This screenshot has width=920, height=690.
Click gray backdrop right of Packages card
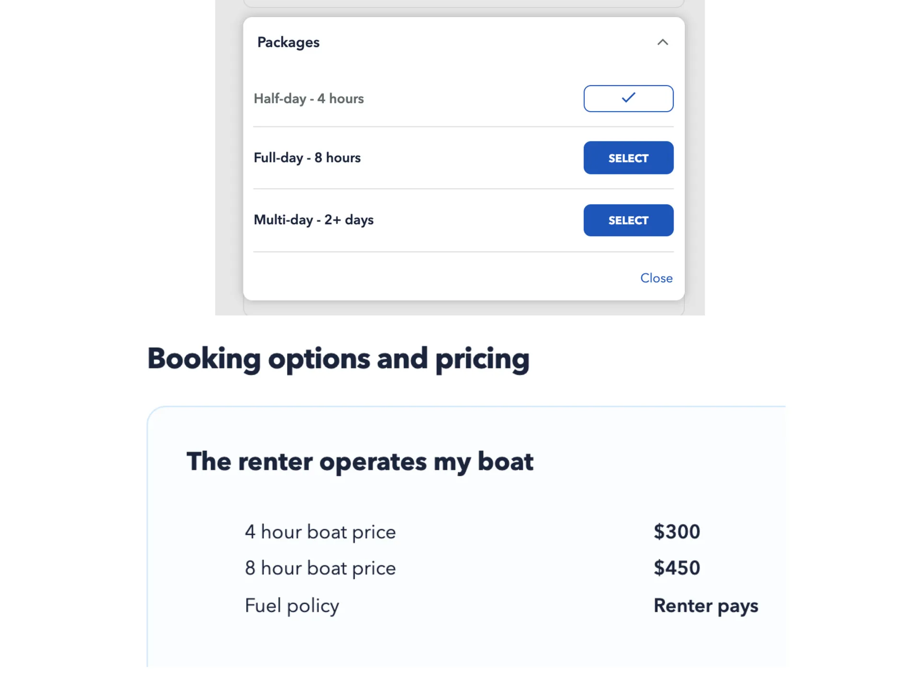[695, 158]
